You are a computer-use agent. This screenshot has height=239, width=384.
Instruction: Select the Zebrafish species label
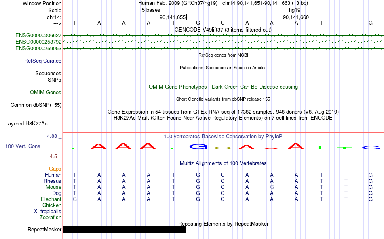tap(51, 218)
